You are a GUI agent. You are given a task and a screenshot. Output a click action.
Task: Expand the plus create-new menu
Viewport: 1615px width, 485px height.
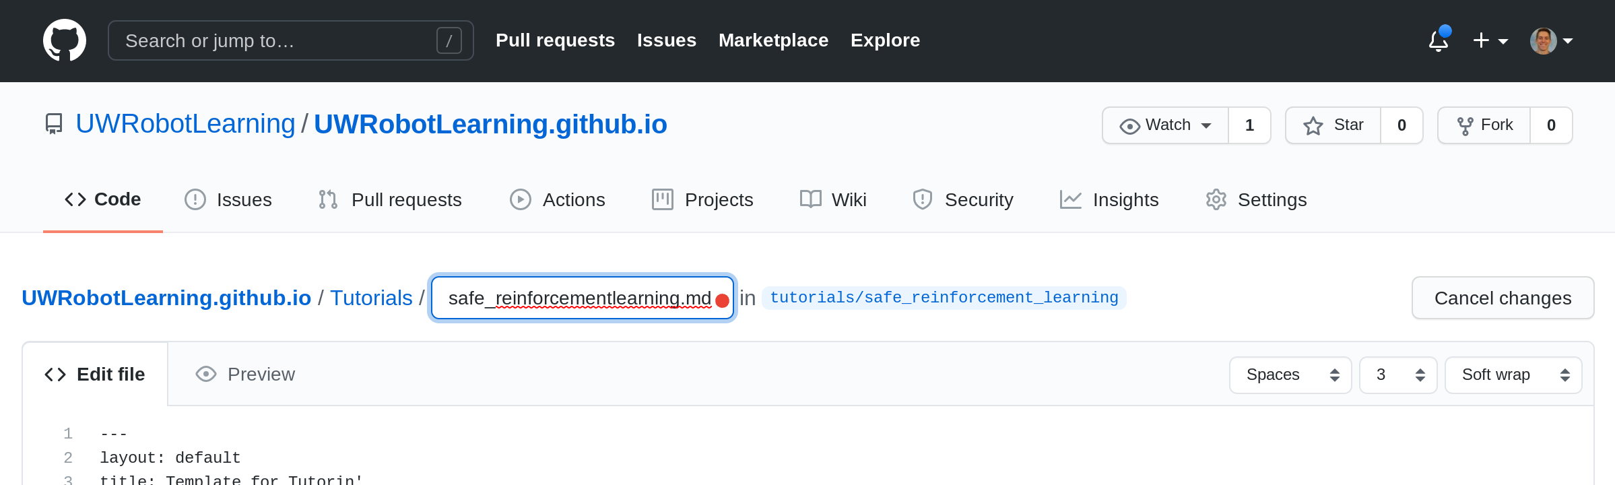(1490, 41)
